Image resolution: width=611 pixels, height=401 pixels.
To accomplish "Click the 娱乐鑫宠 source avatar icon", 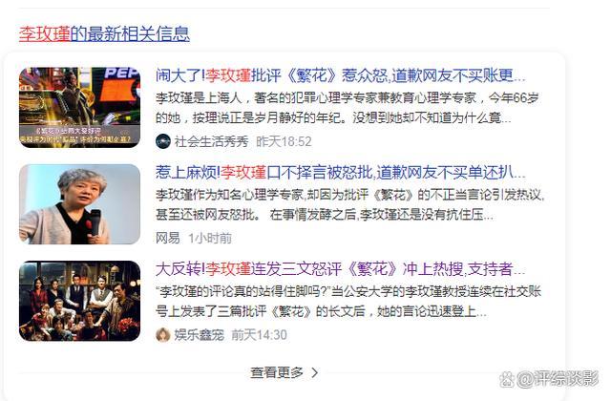I will pyautogui.click(x=163, y=335).
